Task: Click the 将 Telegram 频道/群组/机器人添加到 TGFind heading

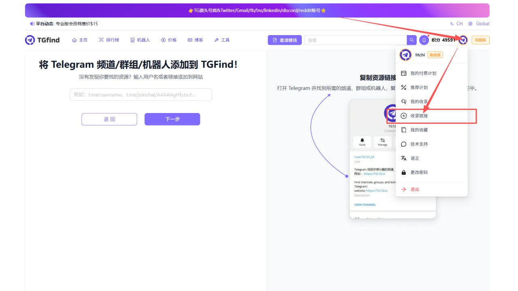Action: 138,65
